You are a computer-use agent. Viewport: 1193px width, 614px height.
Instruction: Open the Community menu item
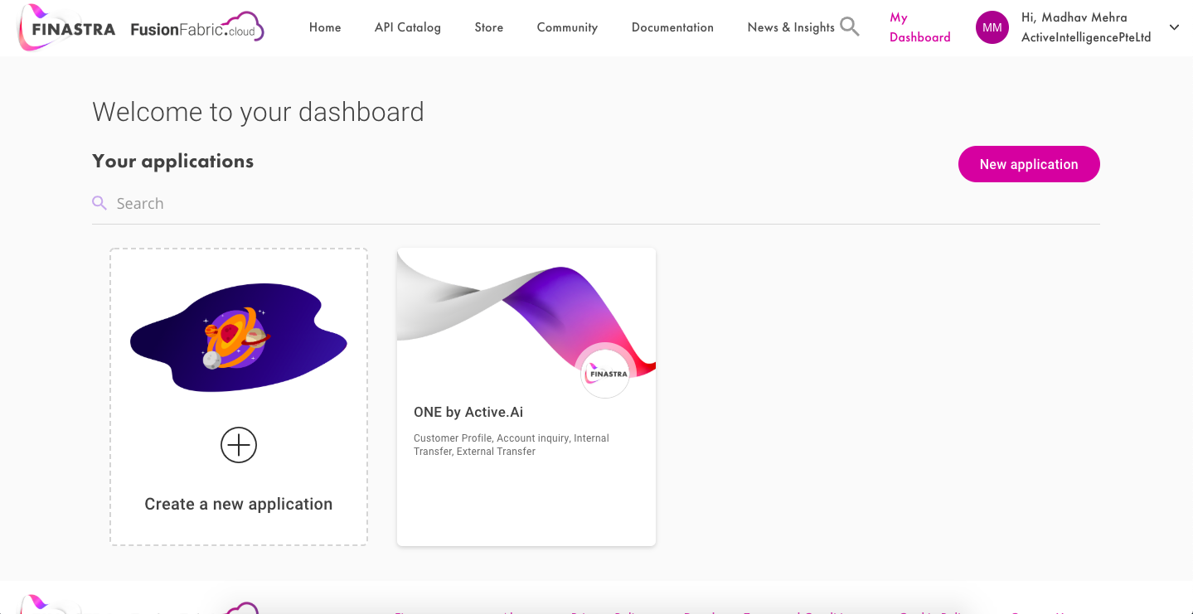[x=567, y=27]
